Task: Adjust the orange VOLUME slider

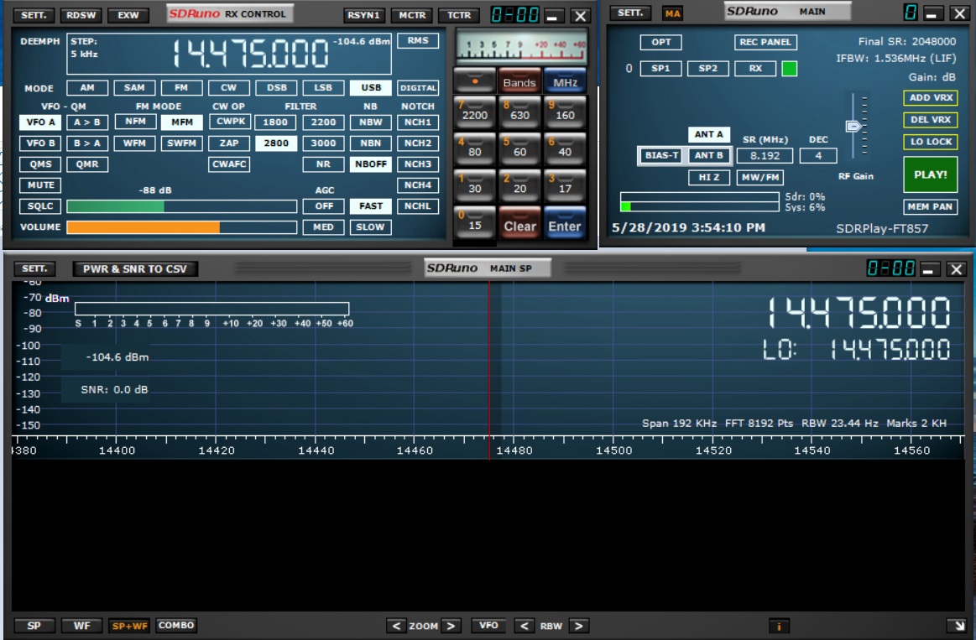Action: (x=181, y=227)
